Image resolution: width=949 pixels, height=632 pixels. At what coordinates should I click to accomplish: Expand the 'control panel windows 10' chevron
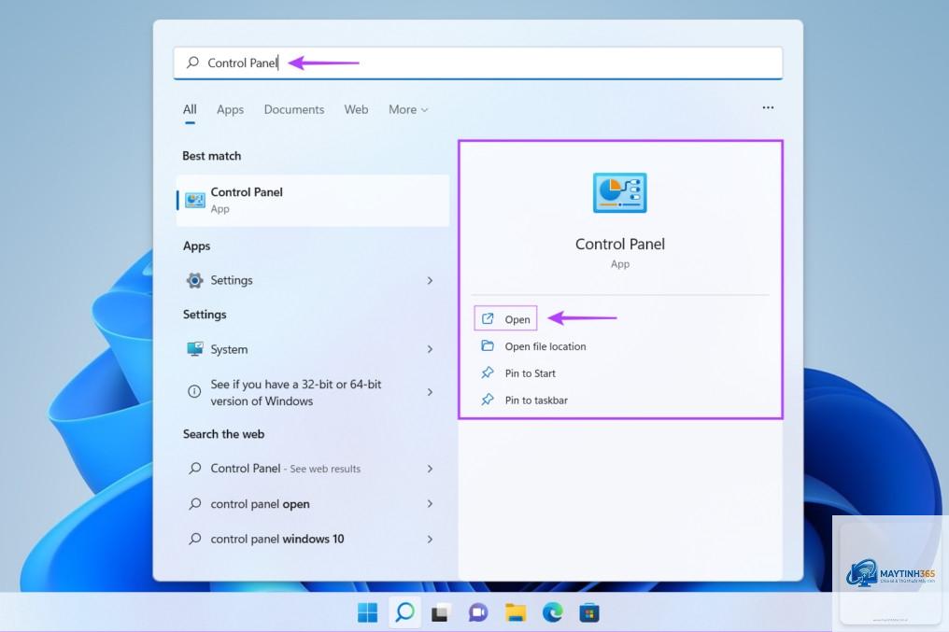430,539
